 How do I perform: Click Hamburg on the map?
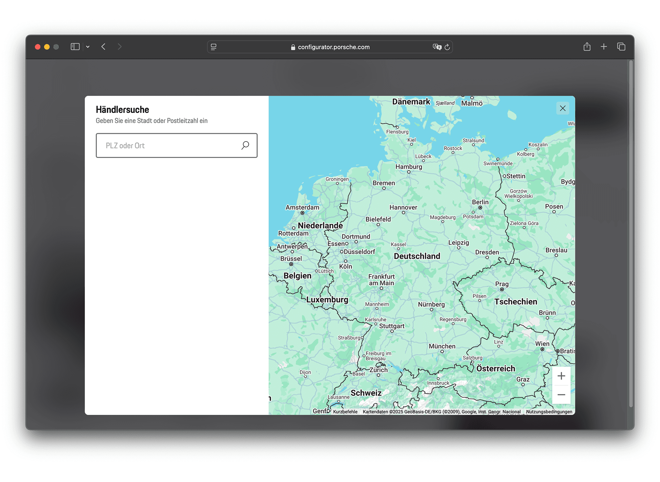(x=409, y=167)
